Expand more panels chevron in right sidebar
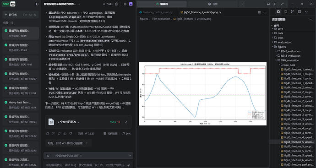Image resolution: width=316 pixels, height=168 pixels. (x=306, y=12)
